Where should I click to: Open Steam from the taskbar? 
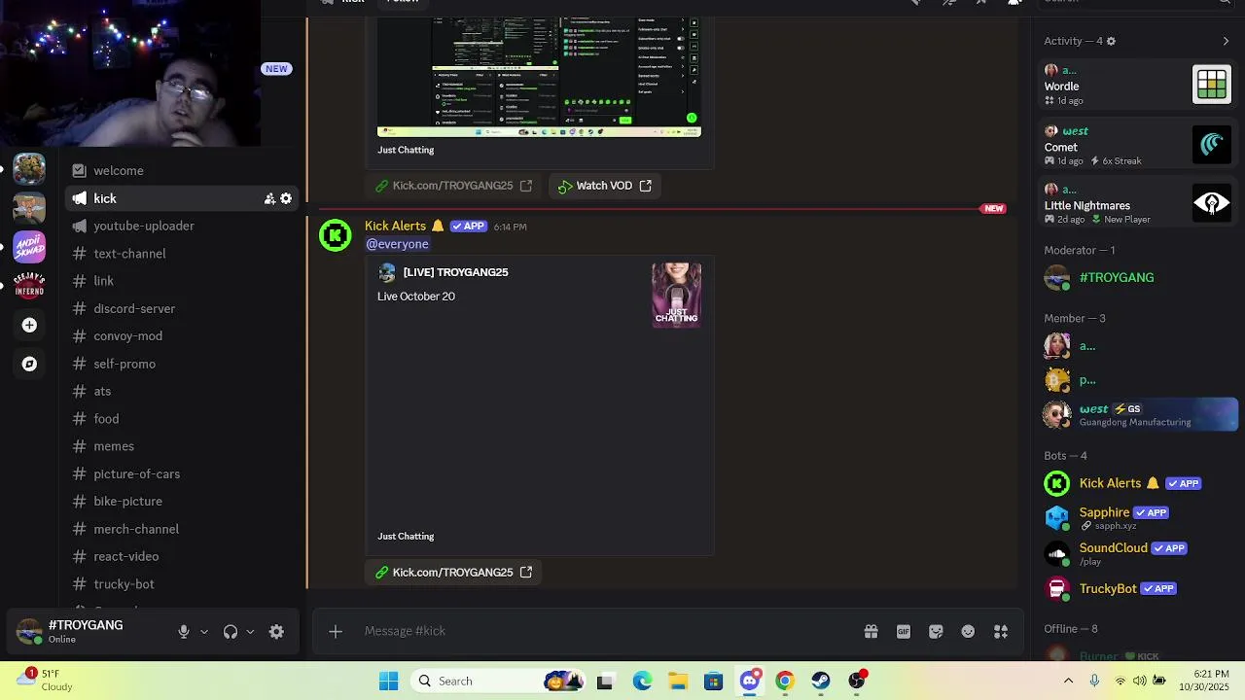pos(821,681)
